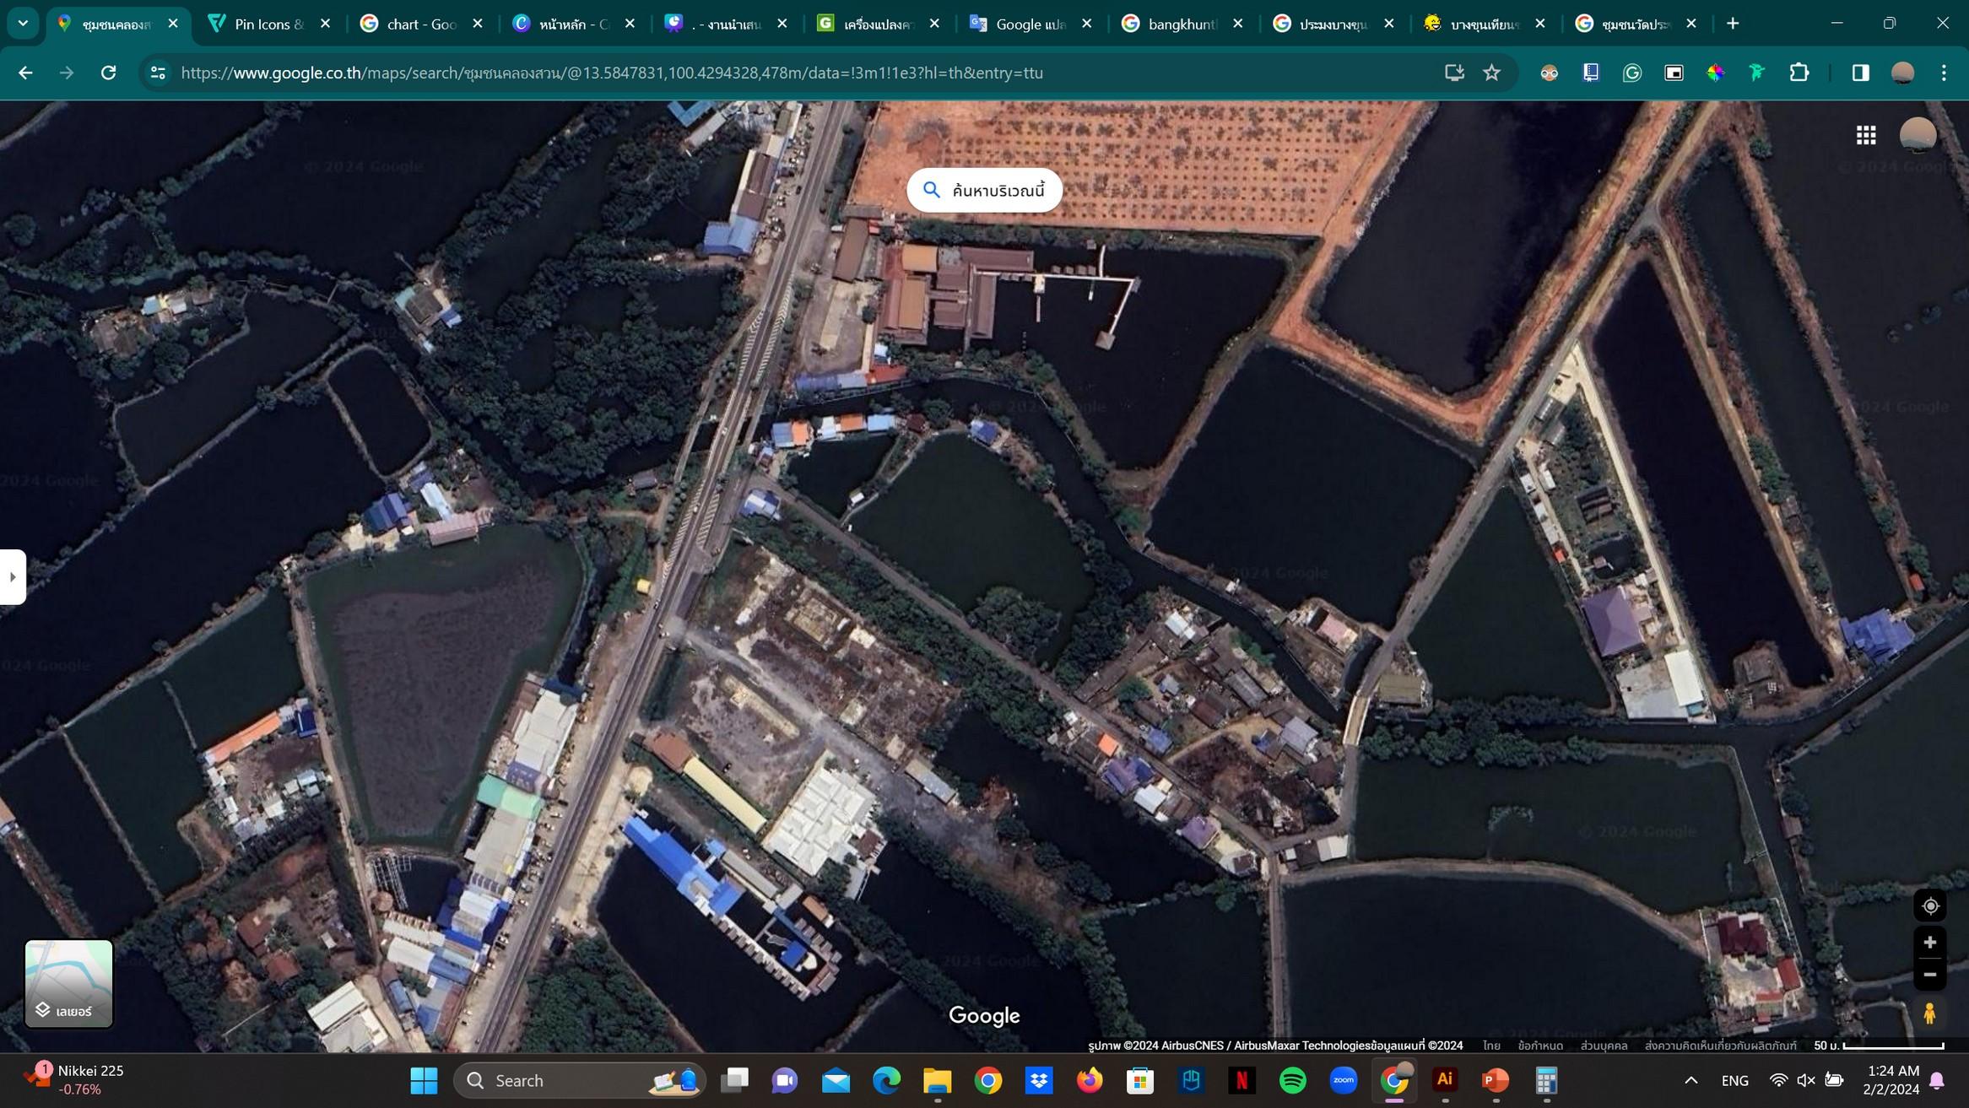This screenshot has width=1969, height=1108.
Task: Select the Street View pegman icon
Action: coord(1929,1013)
